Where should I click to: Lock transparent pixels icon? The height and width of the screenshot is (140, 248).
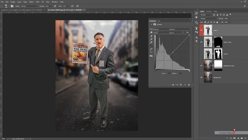205,23
